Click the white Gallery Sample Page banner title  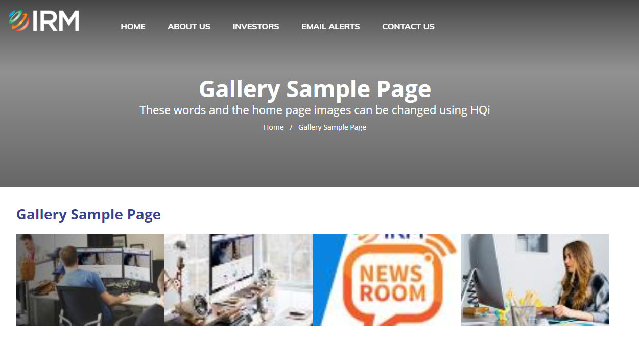[x=315, y=89]
